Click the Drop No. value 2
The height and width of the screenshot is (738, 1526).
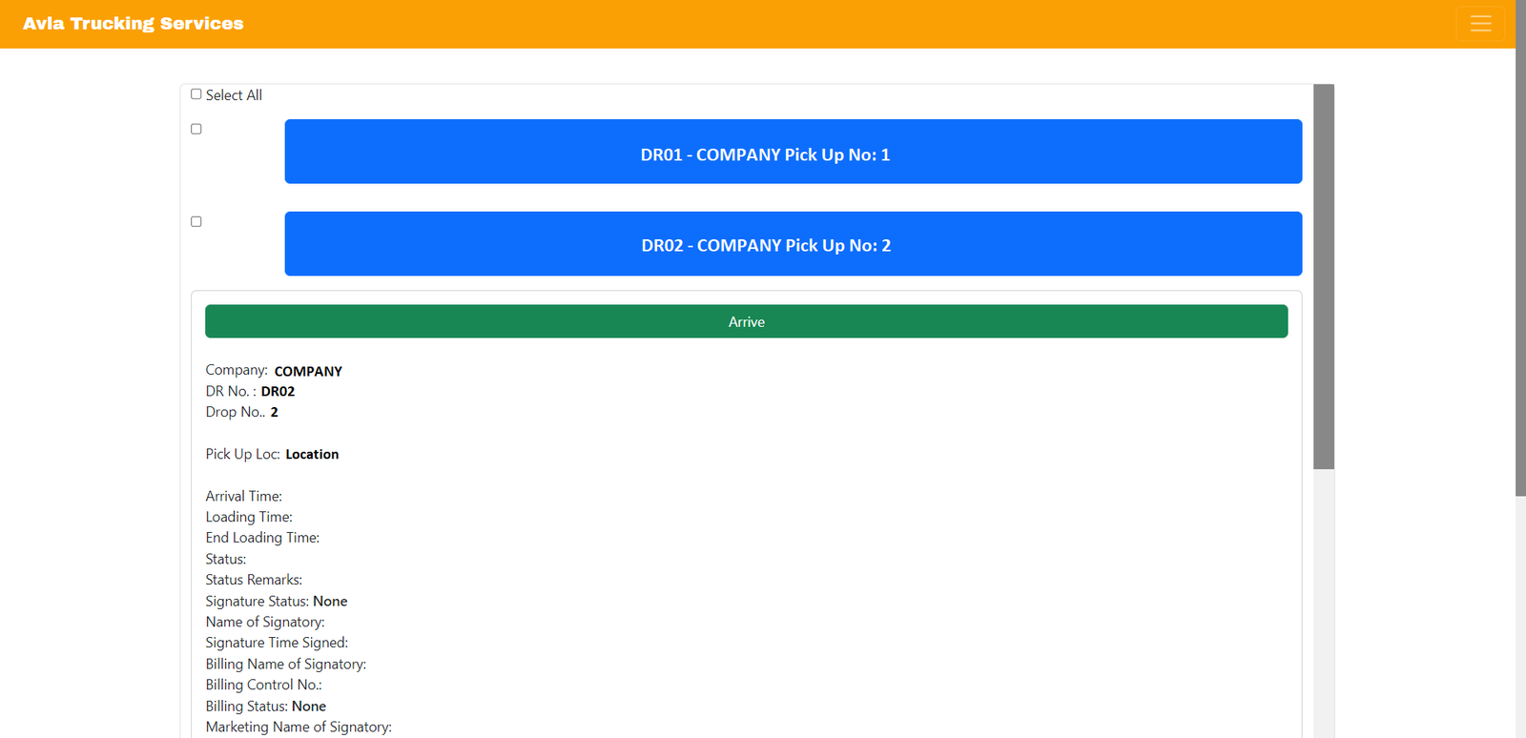tap(275, 413)
